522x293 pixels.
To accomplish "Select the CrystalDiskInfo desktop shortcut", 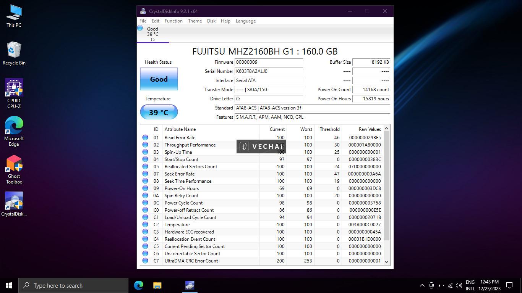I will [14, 204].
